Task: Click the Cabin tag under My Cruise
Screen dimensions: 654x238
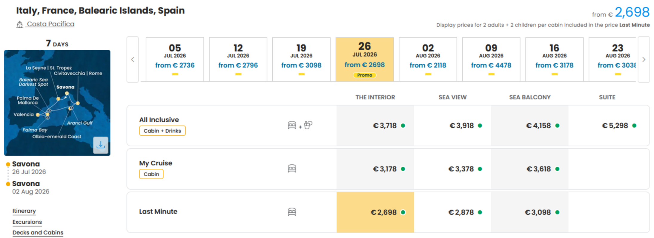Action: (x=151, y=174)
